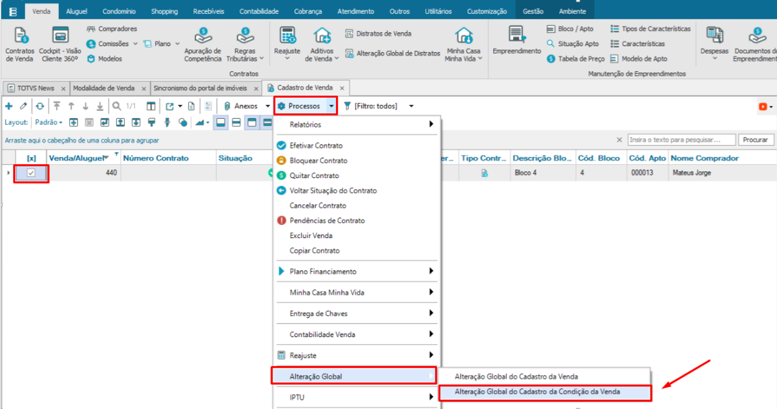Open Documentos do Empreendimento
This screenshot has width=777, height=409.
(x=755, y=44)
